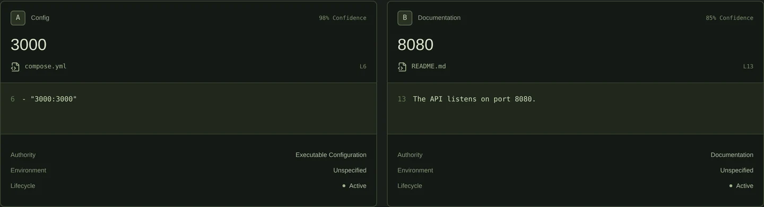Click the Environment label in Documentation card
The image size is (764, 207).
[415, 170]
